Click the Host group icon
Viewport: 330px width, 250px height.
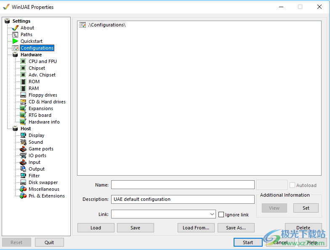coord(15,129)
